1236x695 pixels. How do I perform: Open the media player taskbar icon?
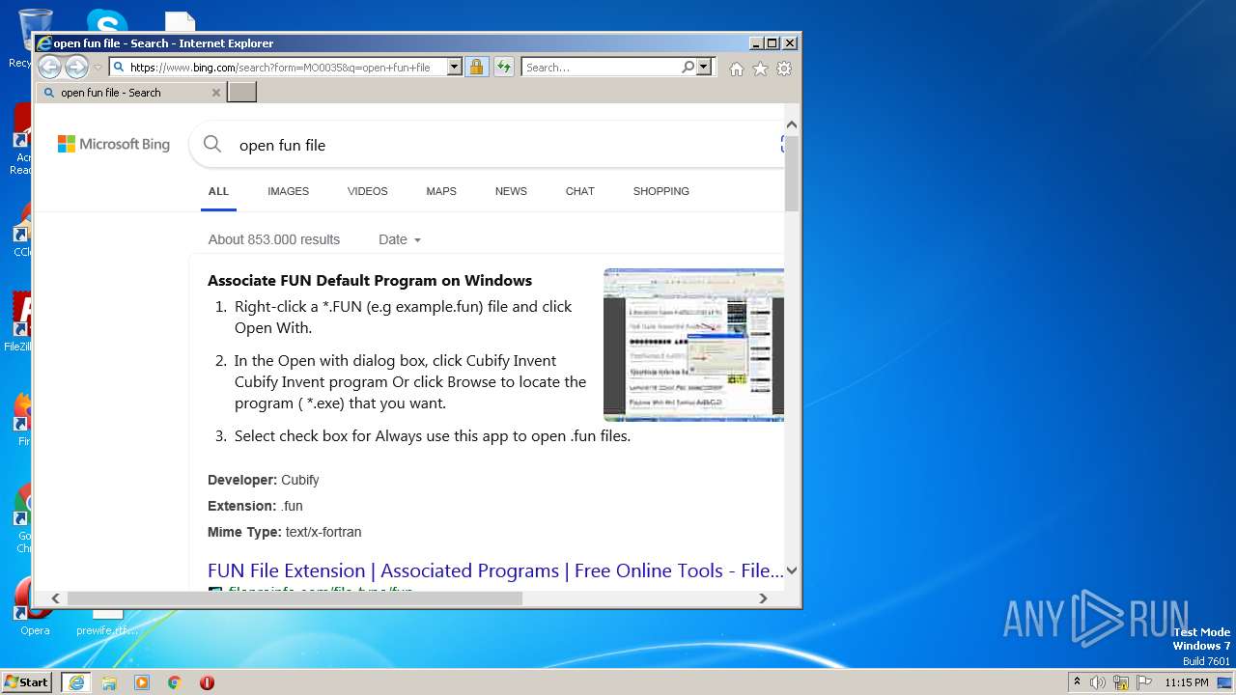point(142,682)
